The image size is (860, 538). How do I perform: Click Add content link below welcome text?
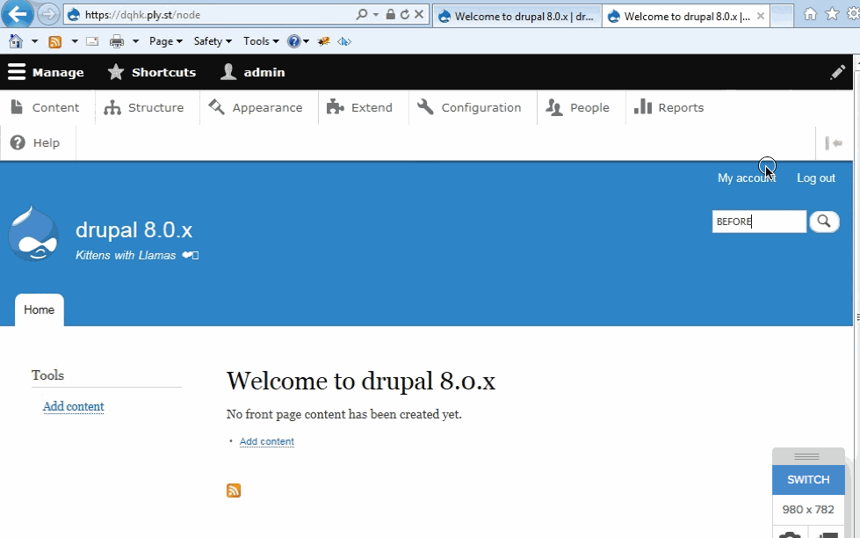266,441
